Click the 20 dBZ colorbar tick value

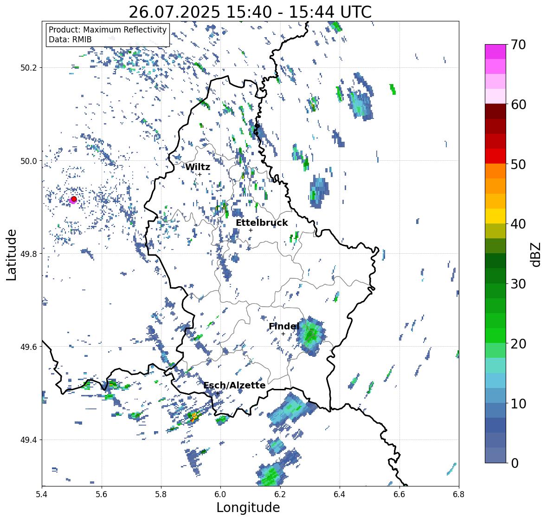(x=518, y=343)
